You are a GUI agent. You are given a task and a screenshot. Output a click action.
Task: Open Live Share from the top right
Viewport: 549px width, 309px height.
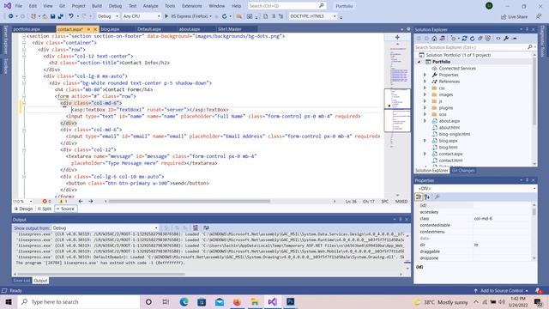514,16
